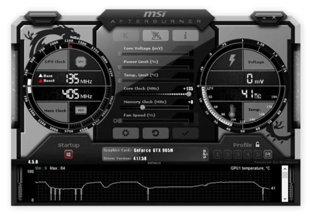
Task: Reset clocks with the circular arrow button
Action: (155, 133)
